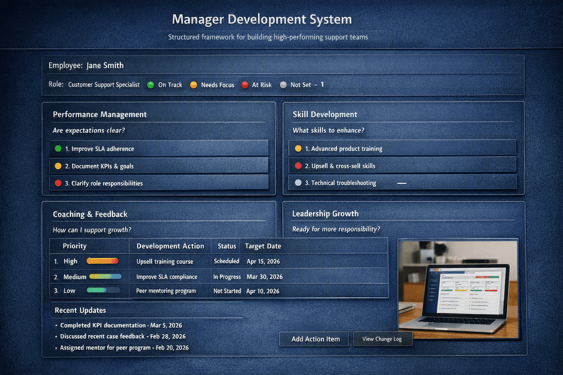Screen dimensions: 563x375
Task: Click the Leadership Growth panel heading
Action: [325, 214]
